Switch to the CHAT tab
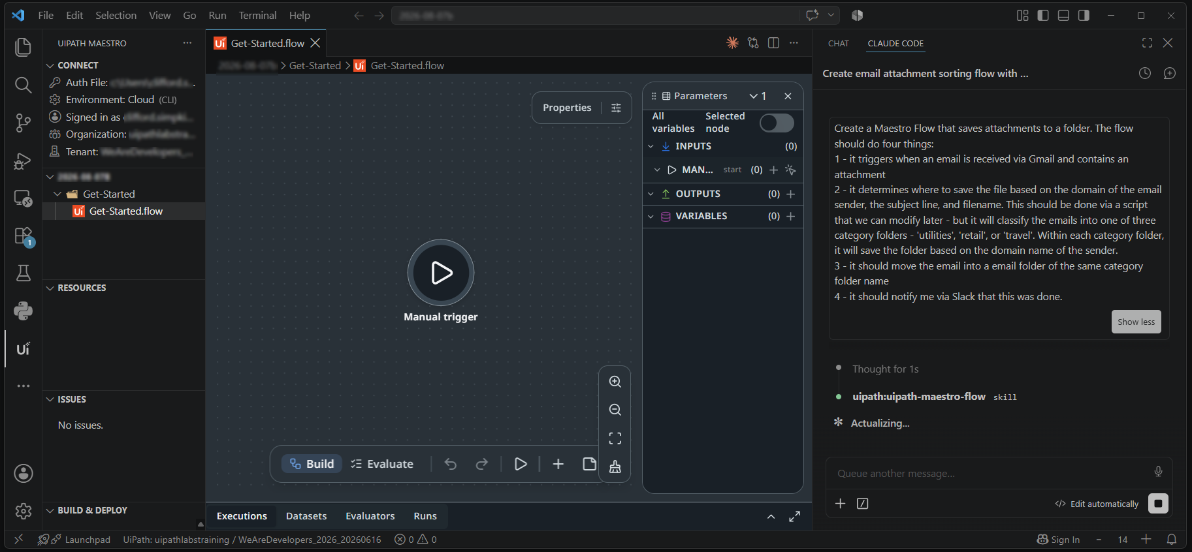This screenshot has height=552, width=1192. pos(839,44)
